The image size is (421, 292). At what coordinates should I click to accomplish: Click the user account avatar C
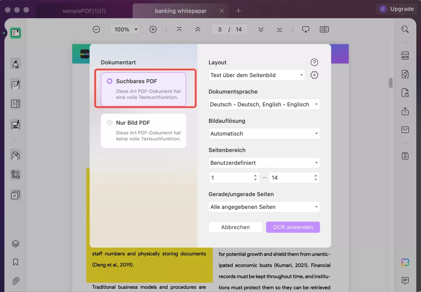pyautogui.click(x=383, y=9)
